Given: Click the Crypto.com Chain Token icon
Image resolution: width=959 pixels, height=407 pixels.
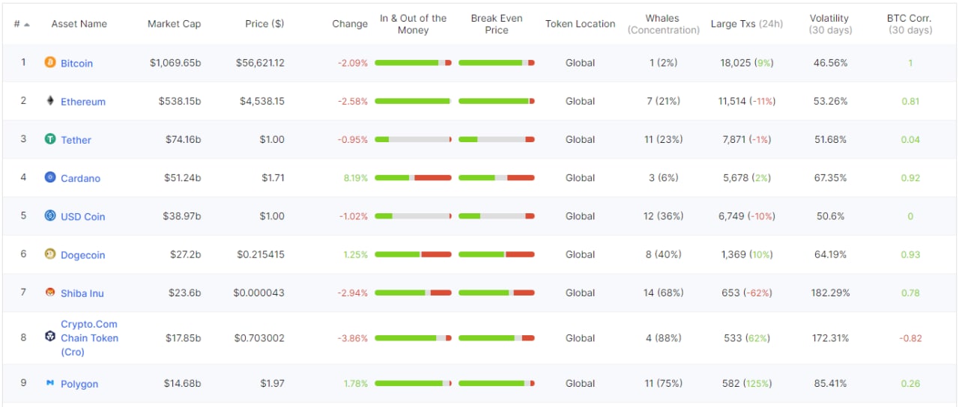Looking at the screenshot, I should [x=50, y=337].
